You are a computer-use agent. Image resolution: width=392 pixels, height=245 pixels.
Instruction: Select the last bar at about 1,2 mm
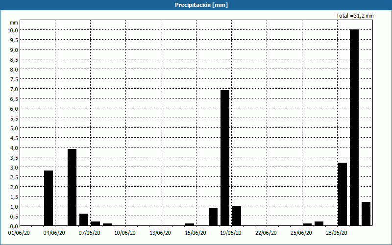[366, 214]
